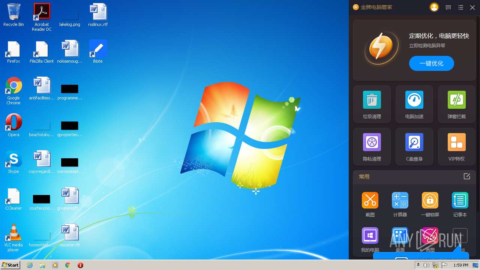Select the iNote desktop shortcut
The image size is (480, 270).
[98, 52]
